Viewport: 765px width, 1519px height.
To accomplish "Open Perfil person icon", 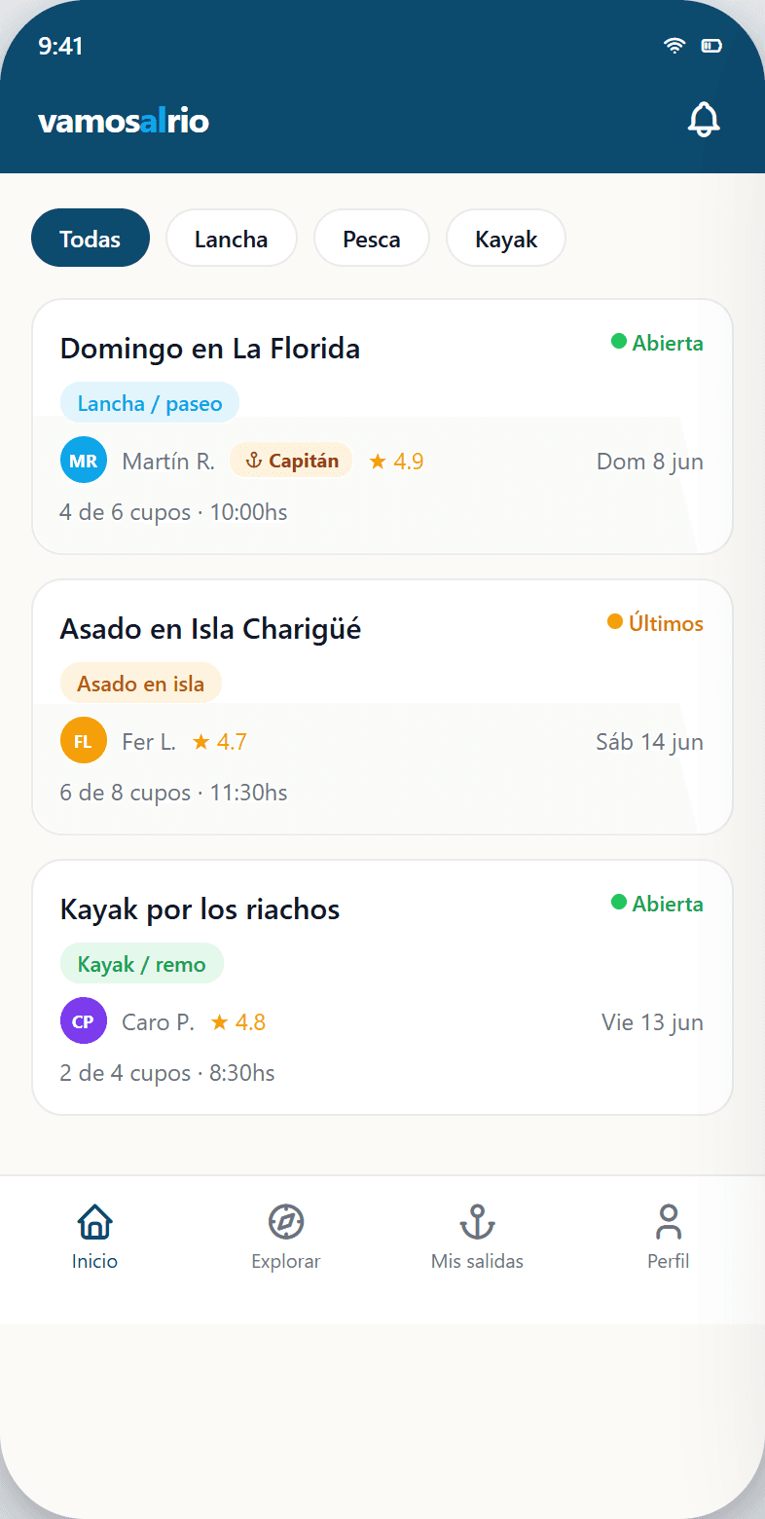I will click(x=669, y=1221).
